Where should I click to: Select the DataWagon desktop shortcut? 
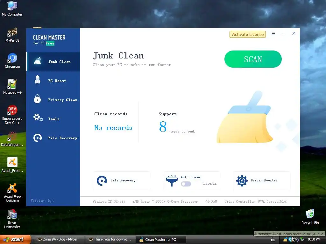pos(12,139)
